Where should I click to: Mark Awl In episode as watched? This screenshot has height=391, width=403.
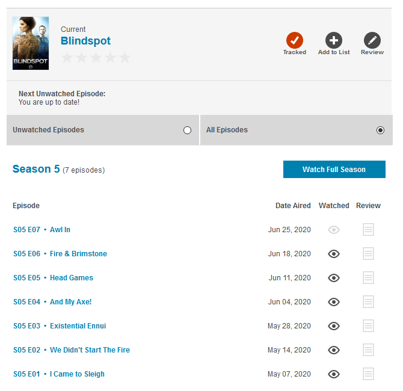coord(334,230)
